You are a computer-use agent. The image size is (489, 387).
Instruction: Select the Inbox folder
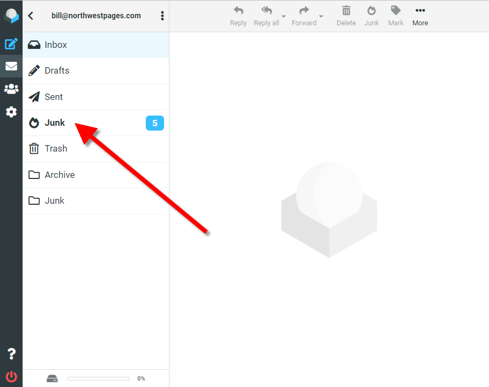tap(96, 45)
